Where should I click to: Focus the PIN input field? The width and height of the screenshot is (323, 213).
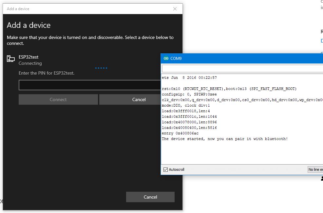(x=90, y=85)
